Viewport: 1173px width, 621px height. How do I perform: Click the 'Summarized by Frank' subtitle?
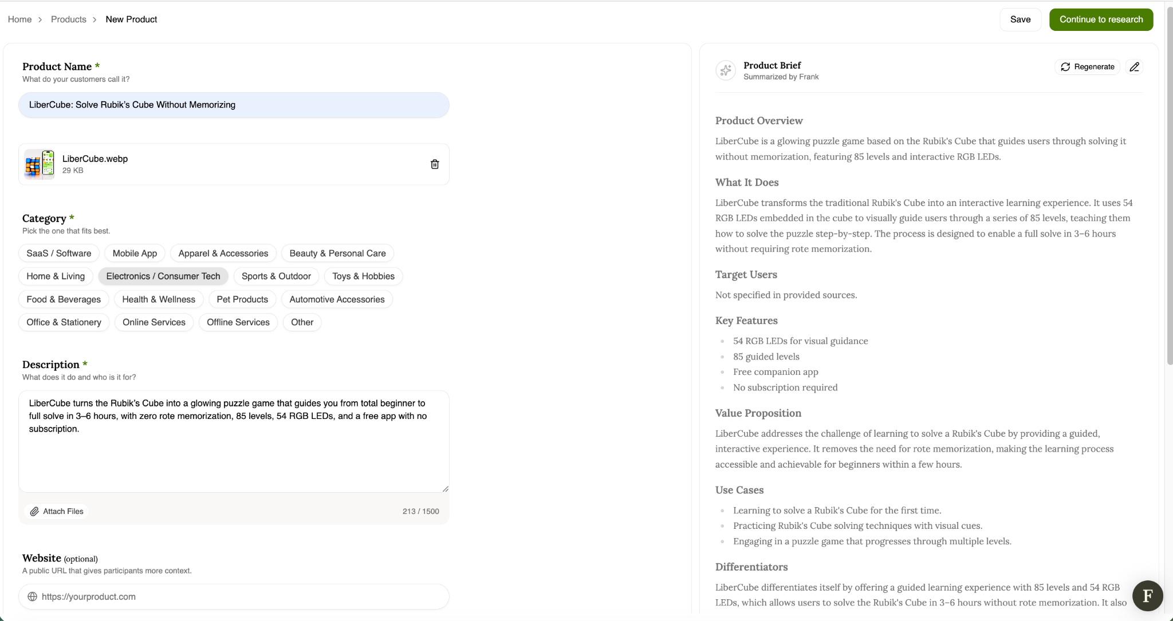(781, 77)
